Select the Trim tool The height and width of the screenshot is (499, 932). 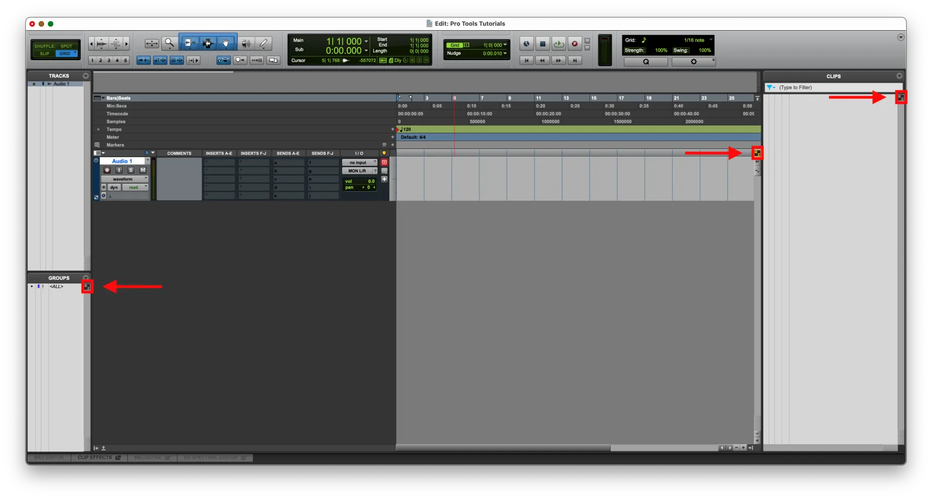(x=189, y=43)
